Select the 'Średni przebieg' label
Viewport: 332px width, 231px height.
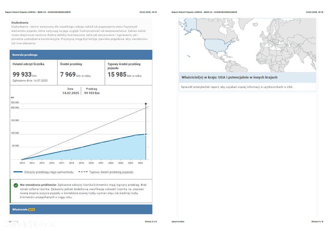tap(71, 64)
